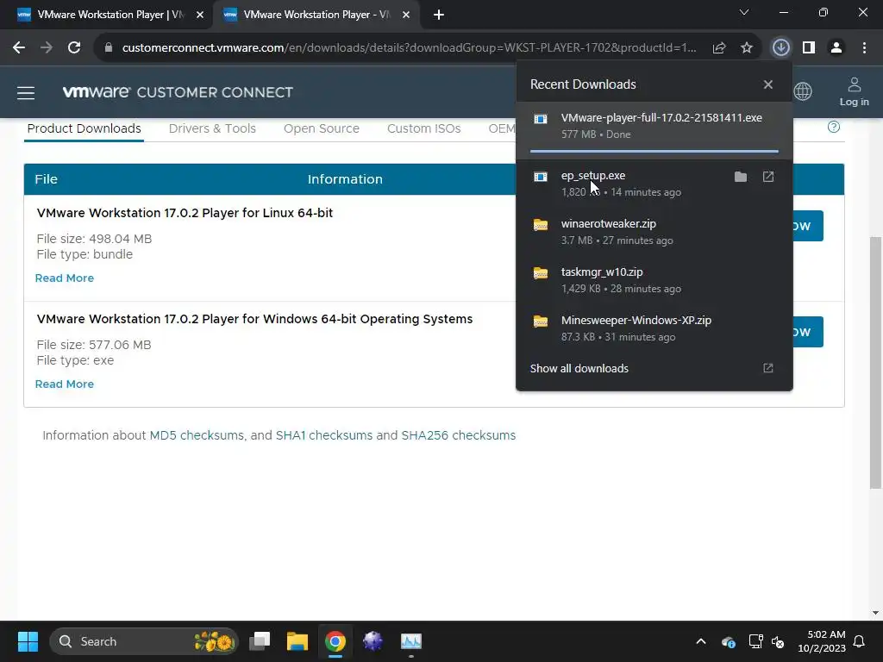Close the active VMware Workstation Player tab

pos(406,15)
